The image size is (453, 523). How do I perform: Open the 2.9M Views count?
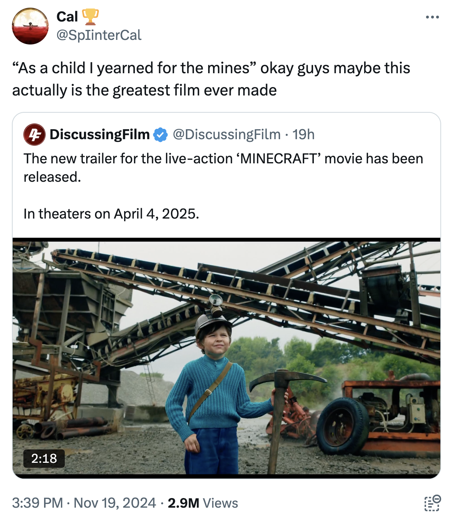[203, 503]
